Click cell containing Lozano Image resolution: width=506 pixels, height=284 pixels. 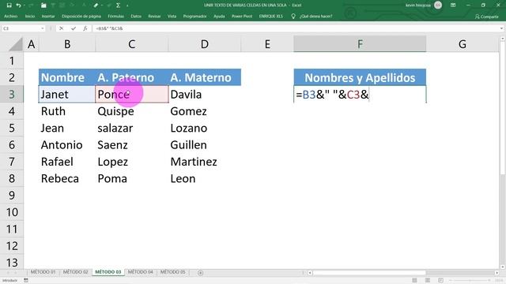[205, 128]
